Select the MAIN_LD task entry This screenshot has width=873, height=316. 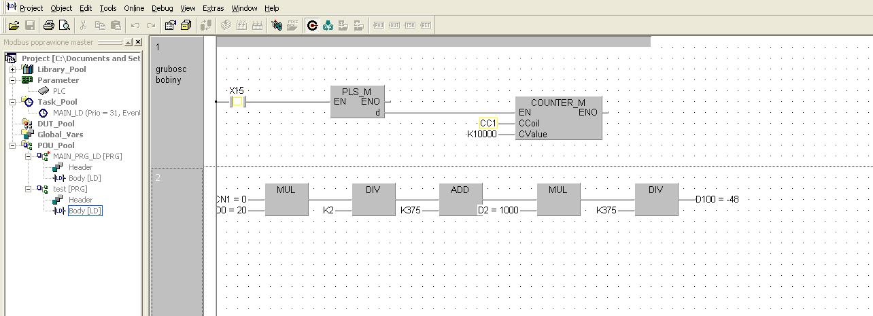tap(97, 113)
